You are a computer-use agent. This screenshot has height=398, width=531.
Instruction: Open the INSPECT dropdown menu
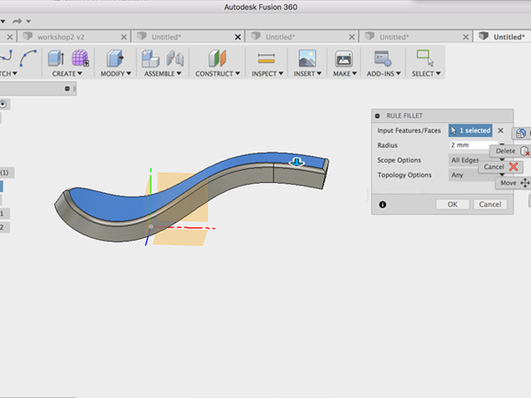click(x=267, y=73)
